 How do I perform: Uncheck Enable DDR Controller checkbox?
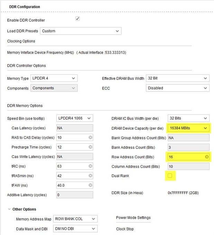tap(77, 19)
